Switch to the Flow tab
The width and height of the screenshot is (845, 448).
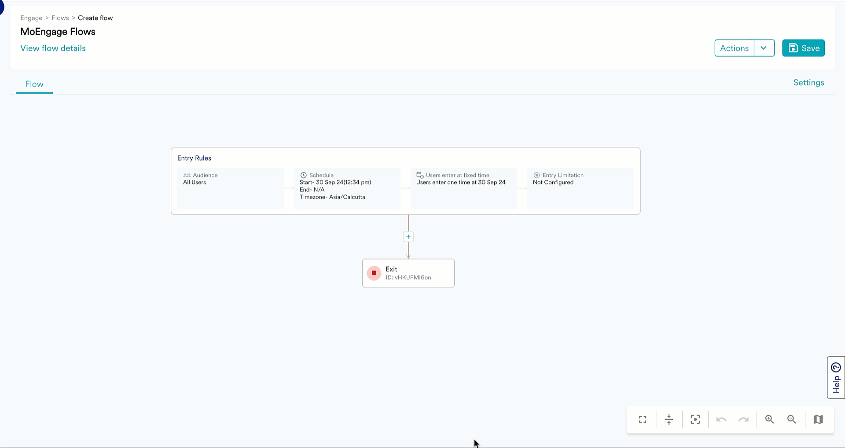click(34, 84)
